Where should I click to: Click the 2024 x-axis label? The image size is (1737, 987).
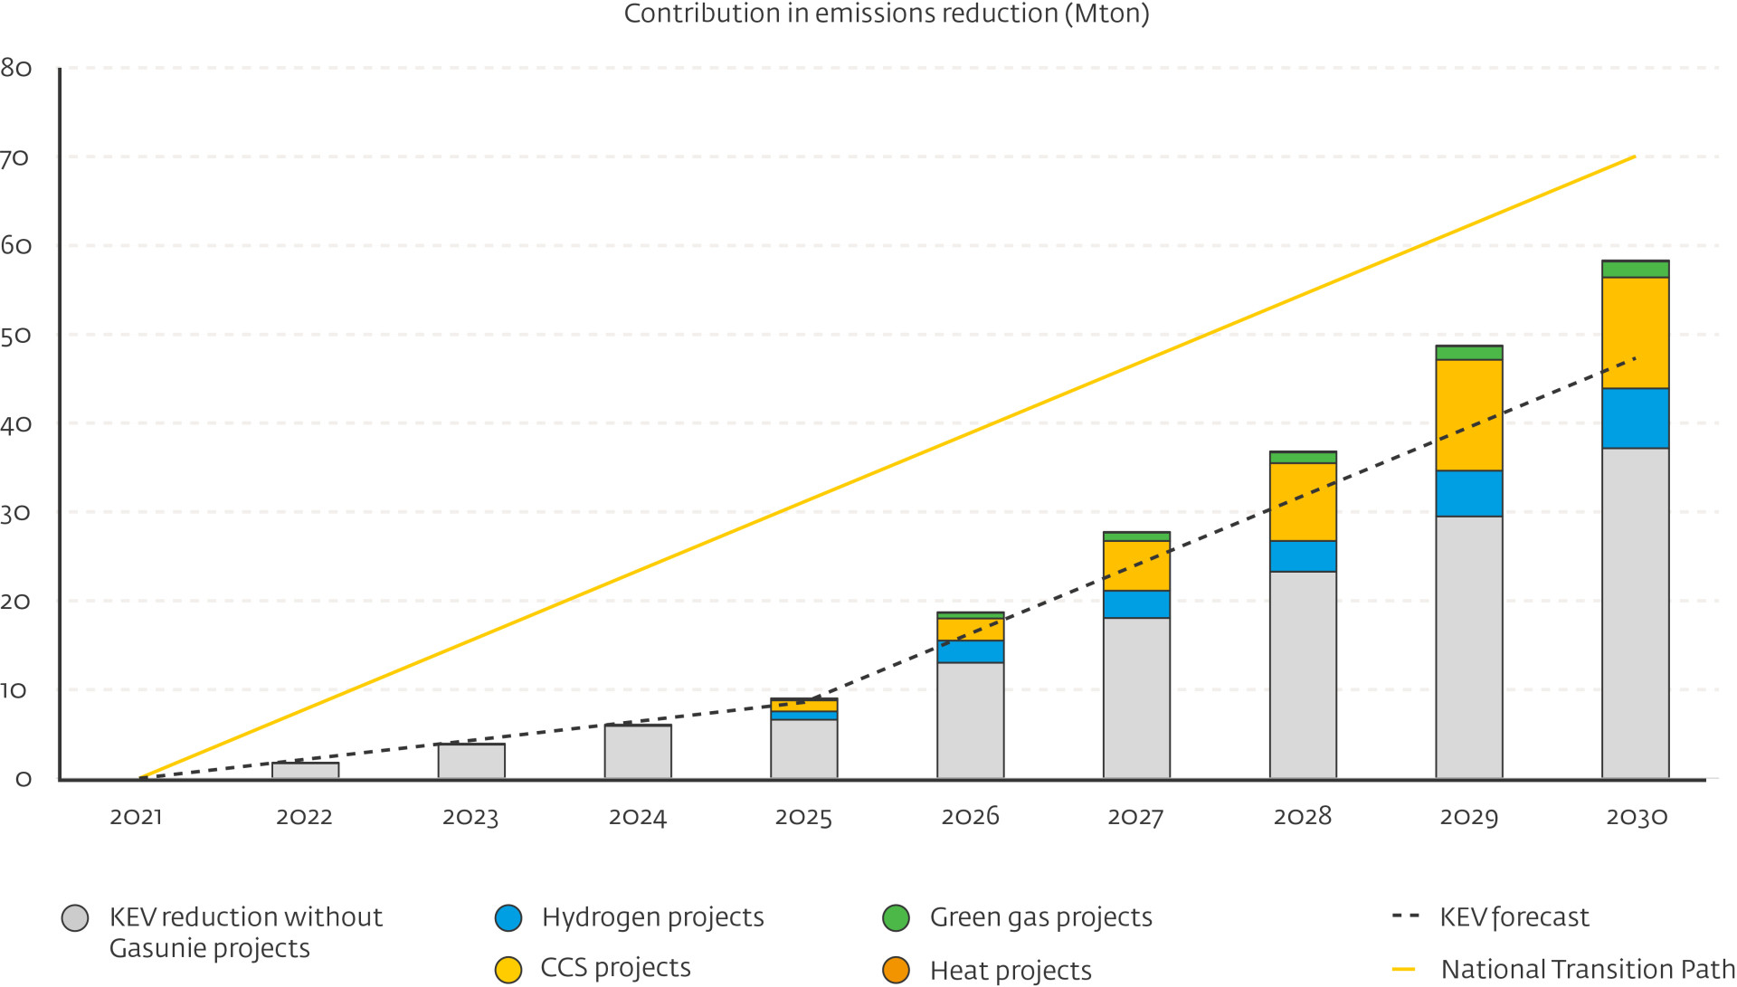(x=638, y=818)
